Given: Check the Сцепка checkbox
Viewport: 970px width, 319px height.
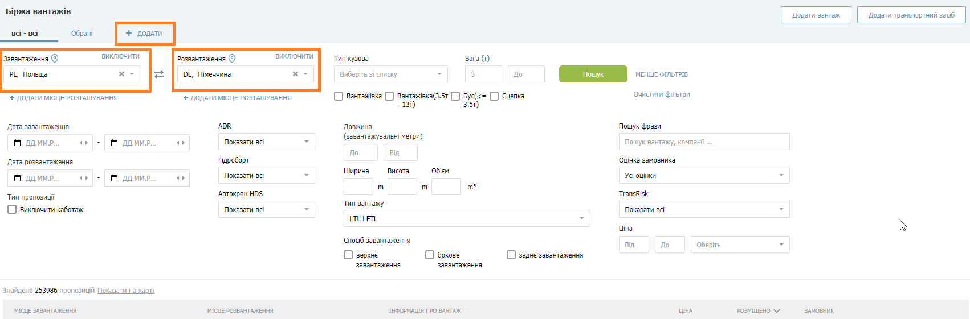Looking at the screenshot, I should pyautogui.click(x=494, y=96).
